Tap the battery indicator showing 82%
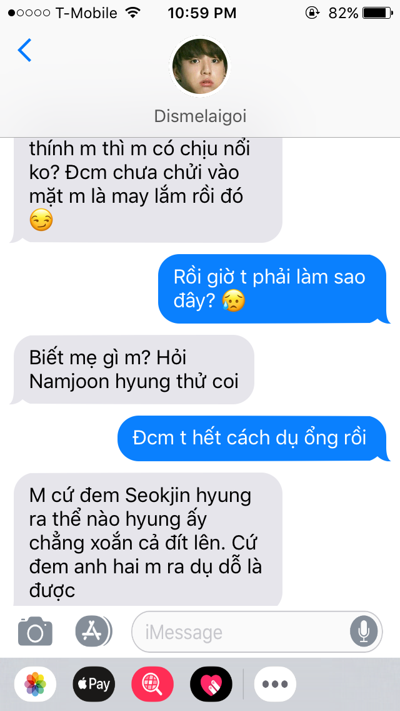 coord(361,13)
